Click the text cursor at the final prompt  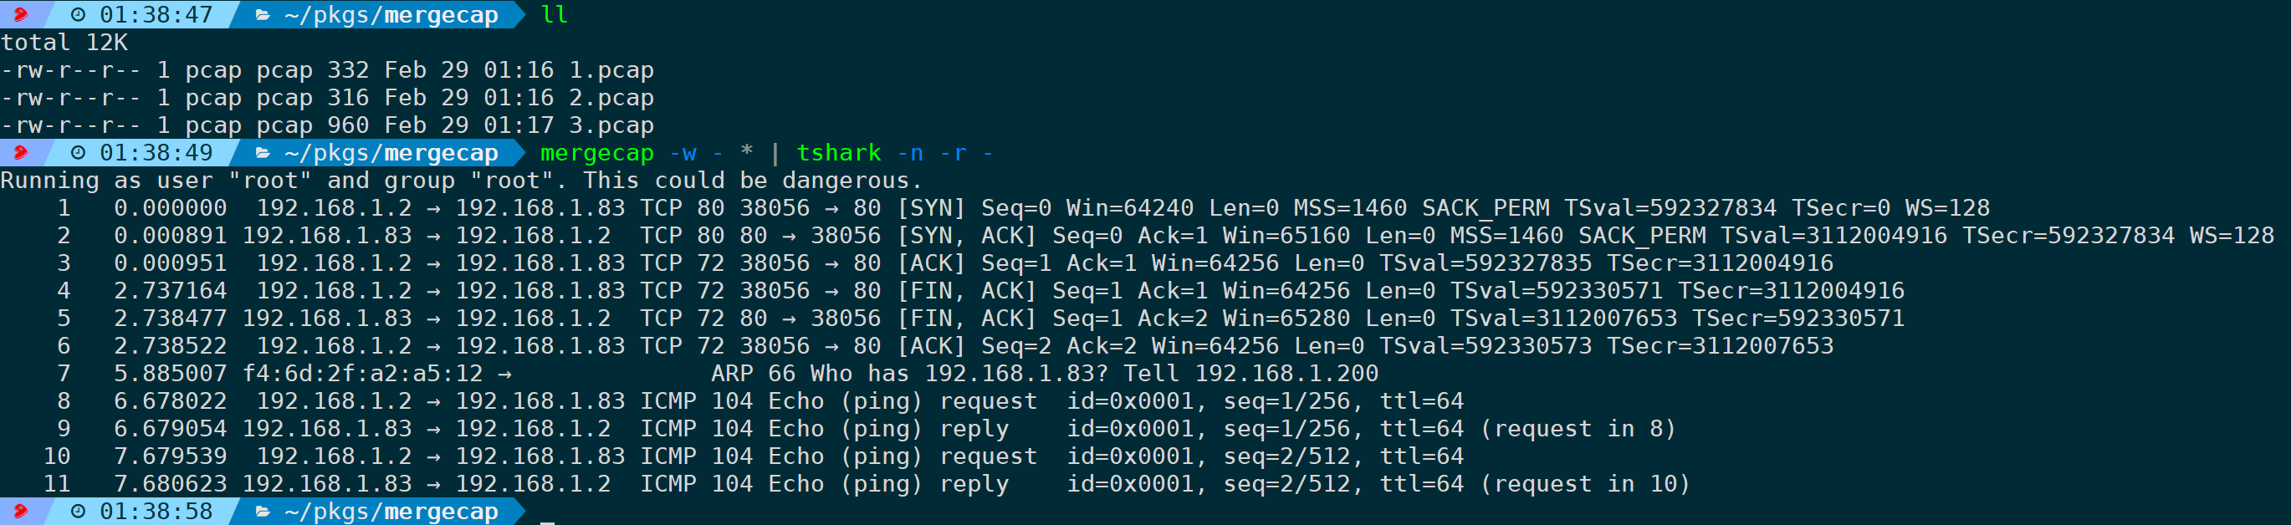coord(548,522)
